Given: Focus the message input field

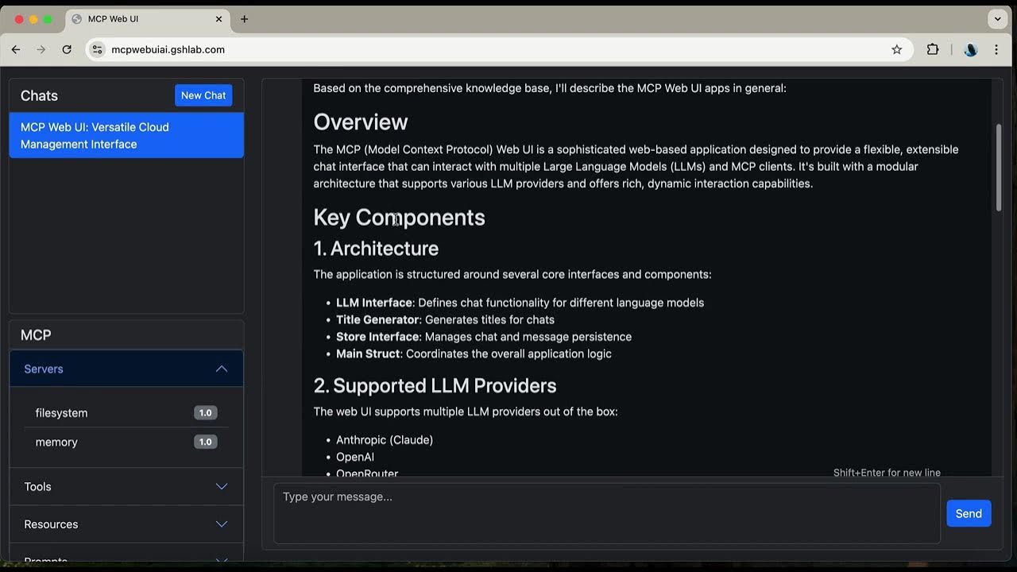Looking at the screenshot, I should (606, 513).
